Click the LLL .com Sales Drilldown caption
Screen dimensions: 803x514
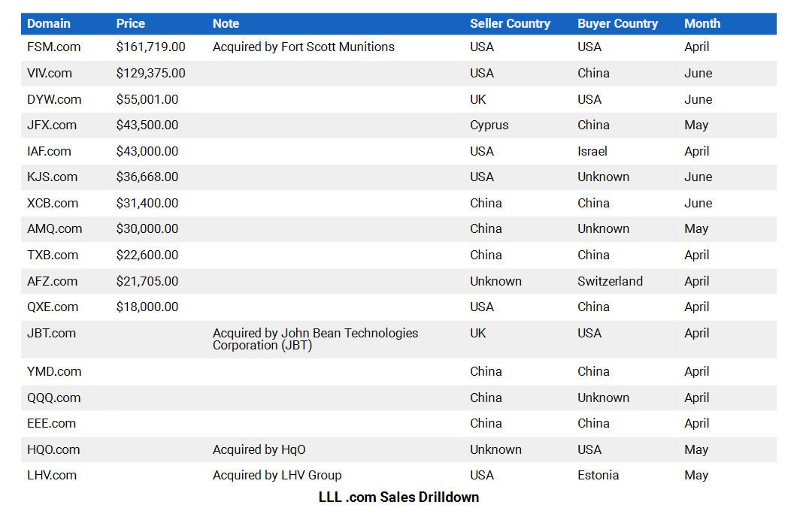click(398, 497)
